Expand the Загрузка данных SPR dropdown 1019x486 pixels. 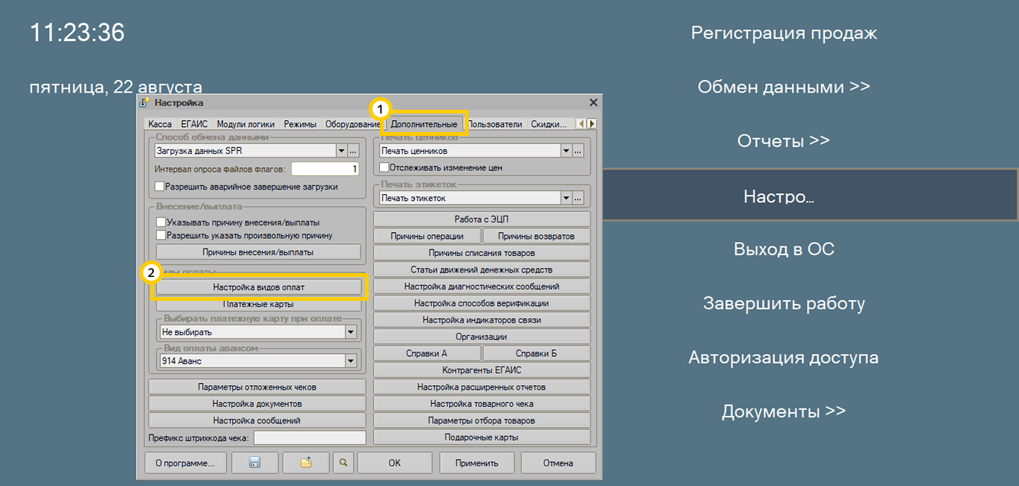pos(341,151)
